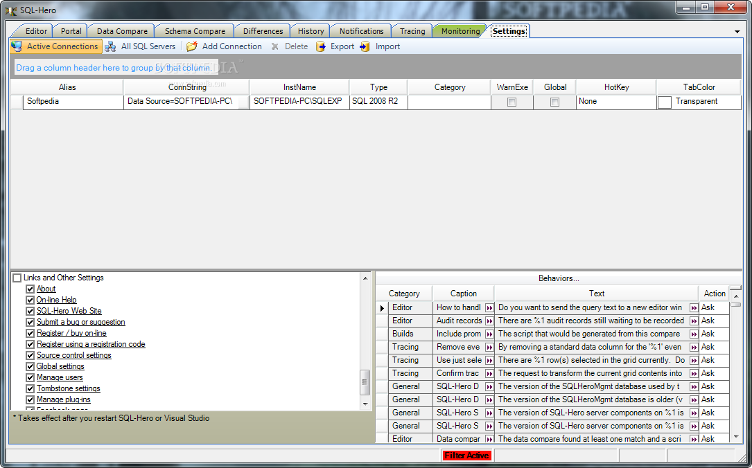
Task: Select the Softpedia alias cell
Action: [73, 102]
